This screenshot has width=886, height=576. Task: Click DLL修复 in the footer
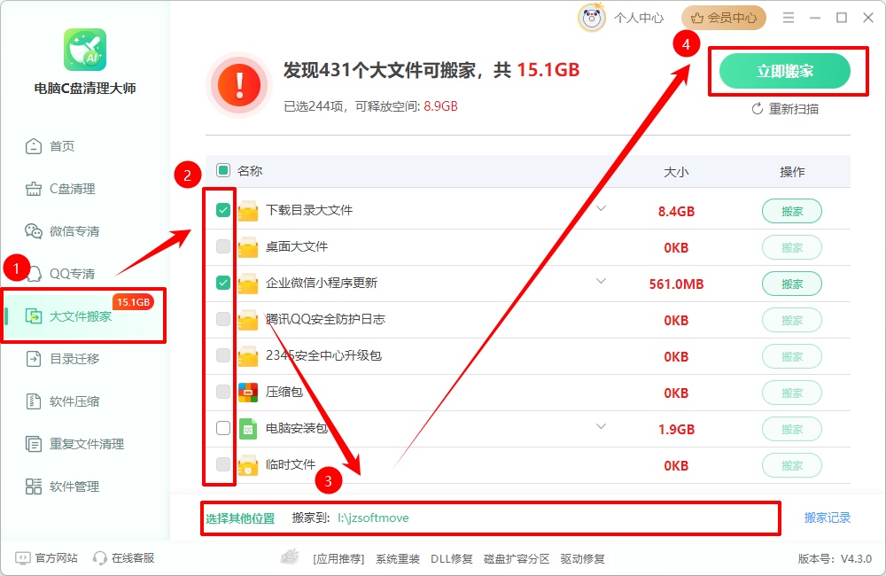(x=452, y=558)
